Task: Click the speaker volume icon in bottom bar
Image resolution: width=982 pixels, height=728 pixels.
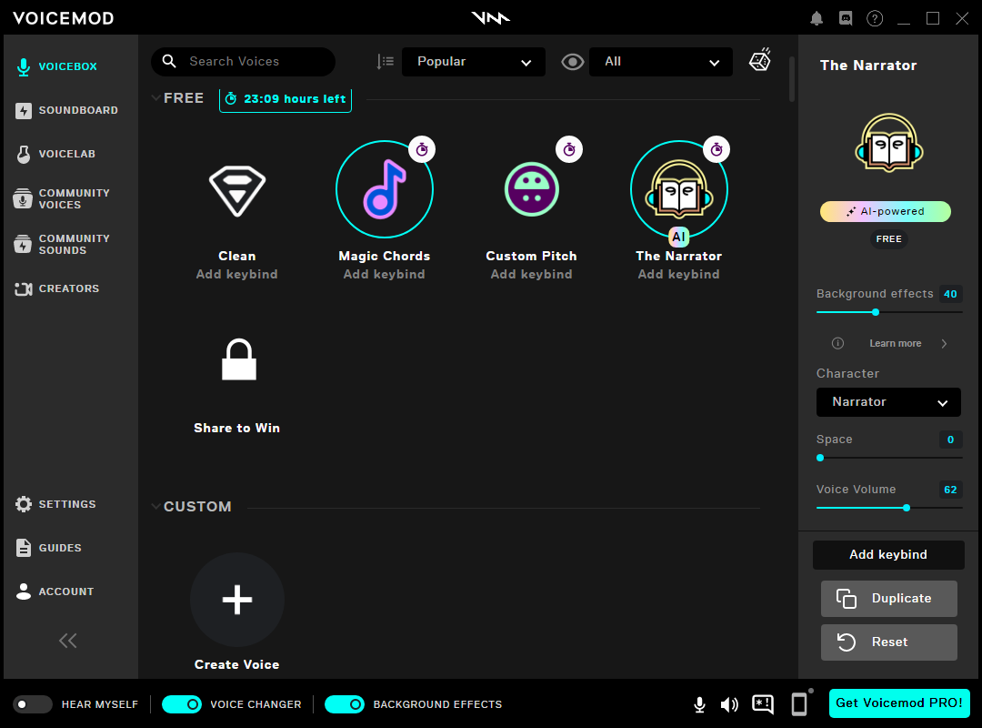Action: 729,705
